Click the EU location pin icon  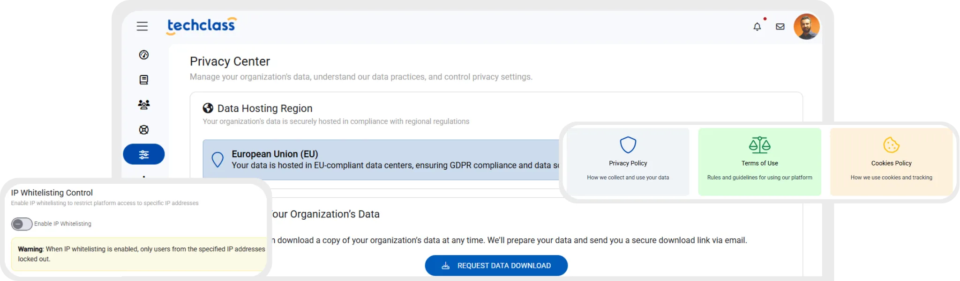point(217,160)
